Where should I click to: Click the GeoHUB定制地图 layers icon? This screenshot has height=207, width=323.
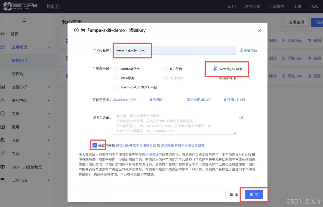pyautogui.click(x=3, y=167)
